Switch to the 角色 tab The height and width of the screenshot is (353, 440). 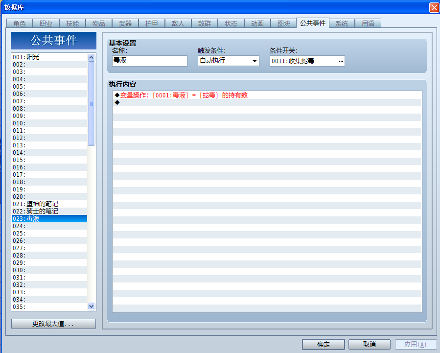pyautogui.click(x=20, y=24)
